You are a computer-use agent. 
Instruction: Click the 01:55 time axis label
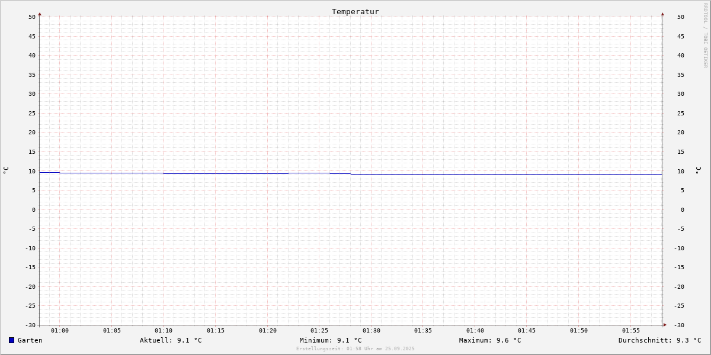click(x=631, y=331)
